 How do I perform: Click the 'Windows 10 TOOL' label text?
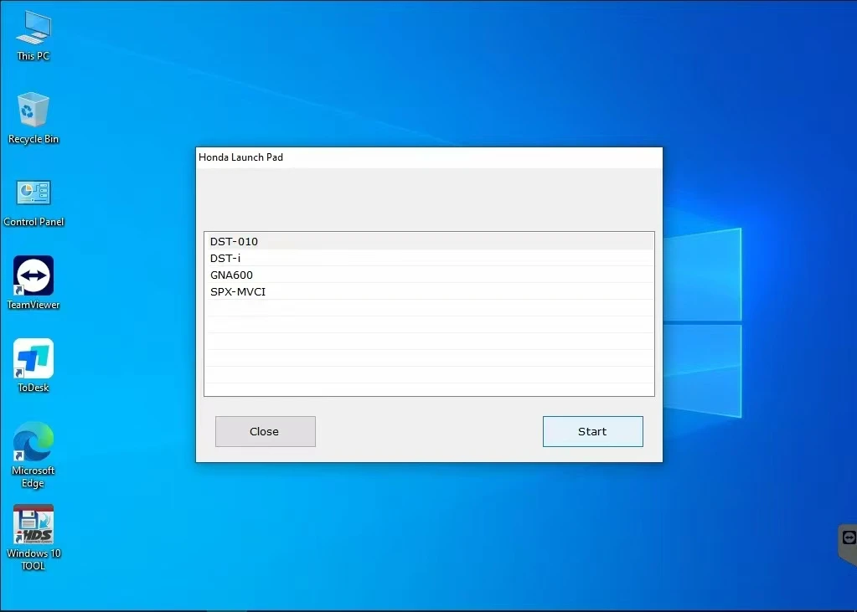coord(34,559)
